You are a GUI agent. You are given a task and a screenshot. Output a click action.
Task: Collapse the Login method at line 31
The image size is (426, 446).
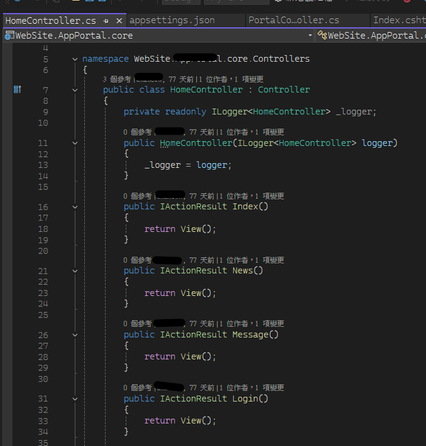click(75, 399)
